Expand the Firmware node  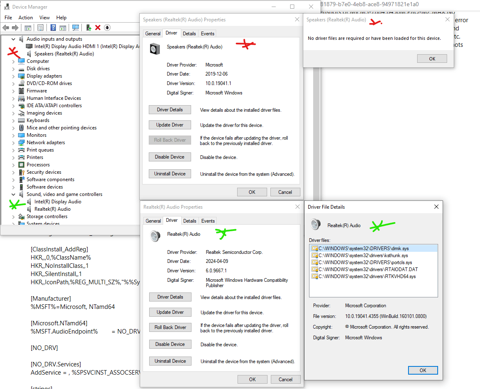13,91
